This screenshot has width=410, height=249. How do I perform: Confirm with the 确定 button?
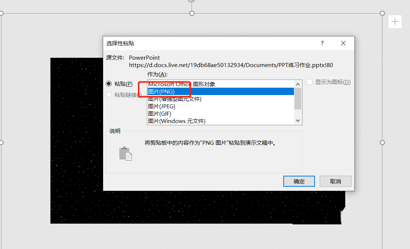tap(299, 181)
